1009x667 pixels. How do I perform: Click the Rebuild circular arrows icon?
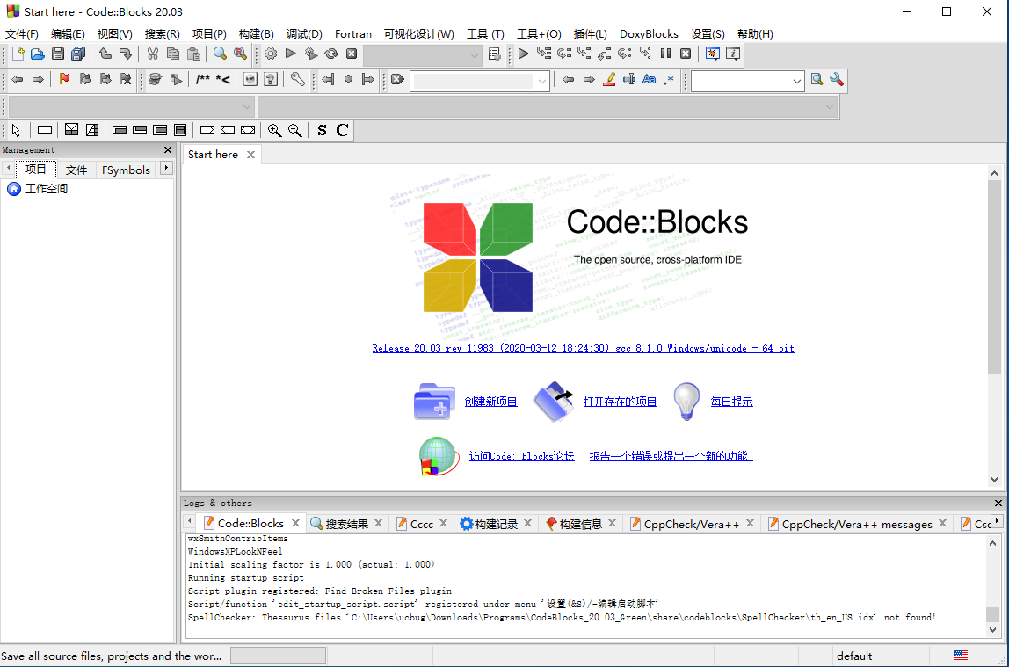coord(331,54)
